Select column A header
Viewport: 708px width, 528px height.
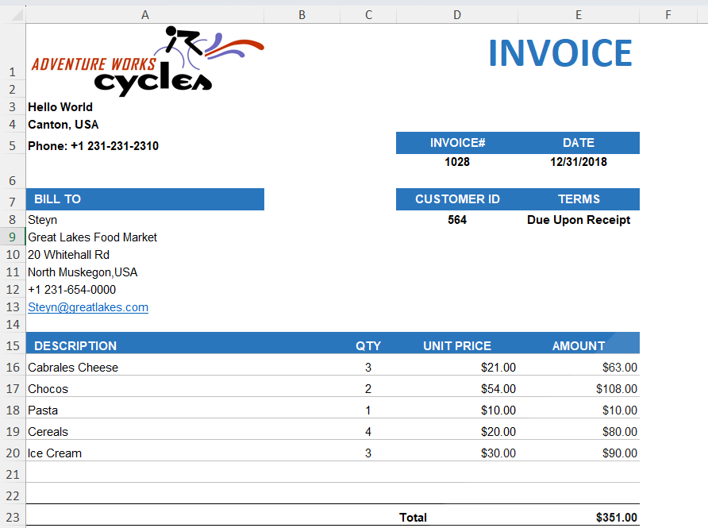tap(145, 15)
